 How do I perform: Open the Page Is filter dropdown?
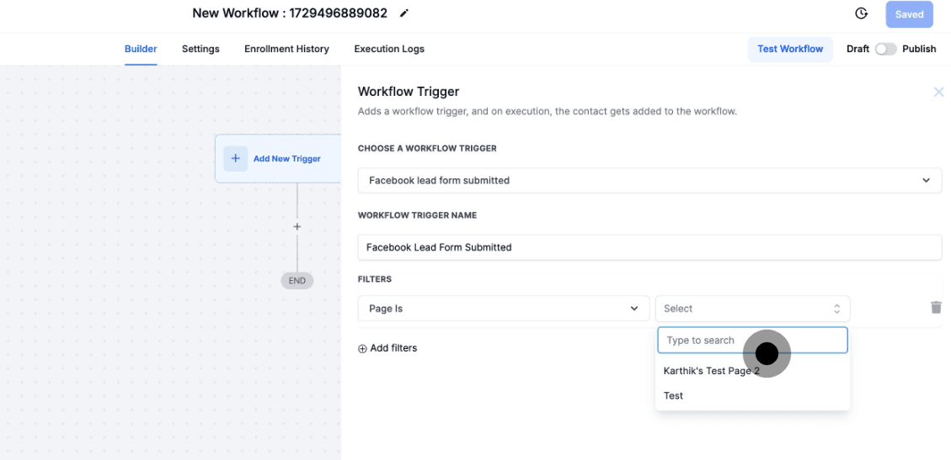(503, 309)
